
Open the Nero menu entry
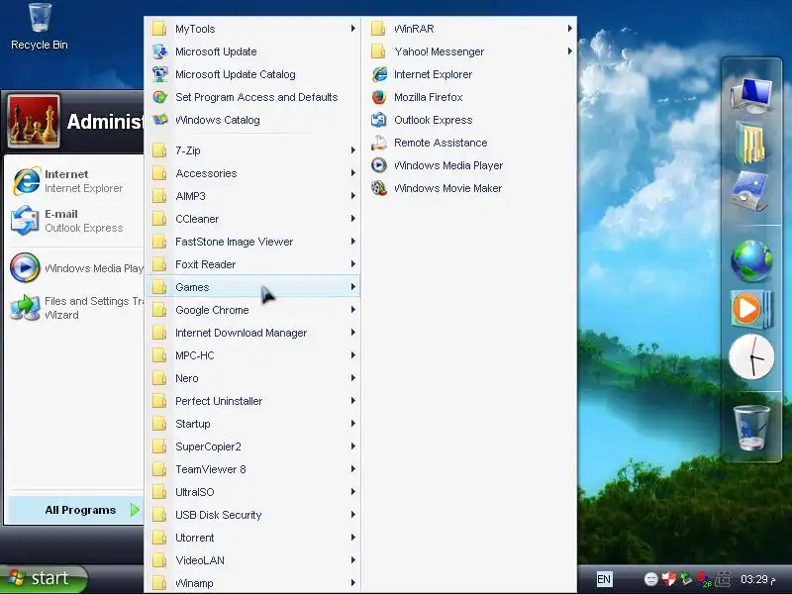(x=252, y=378)
